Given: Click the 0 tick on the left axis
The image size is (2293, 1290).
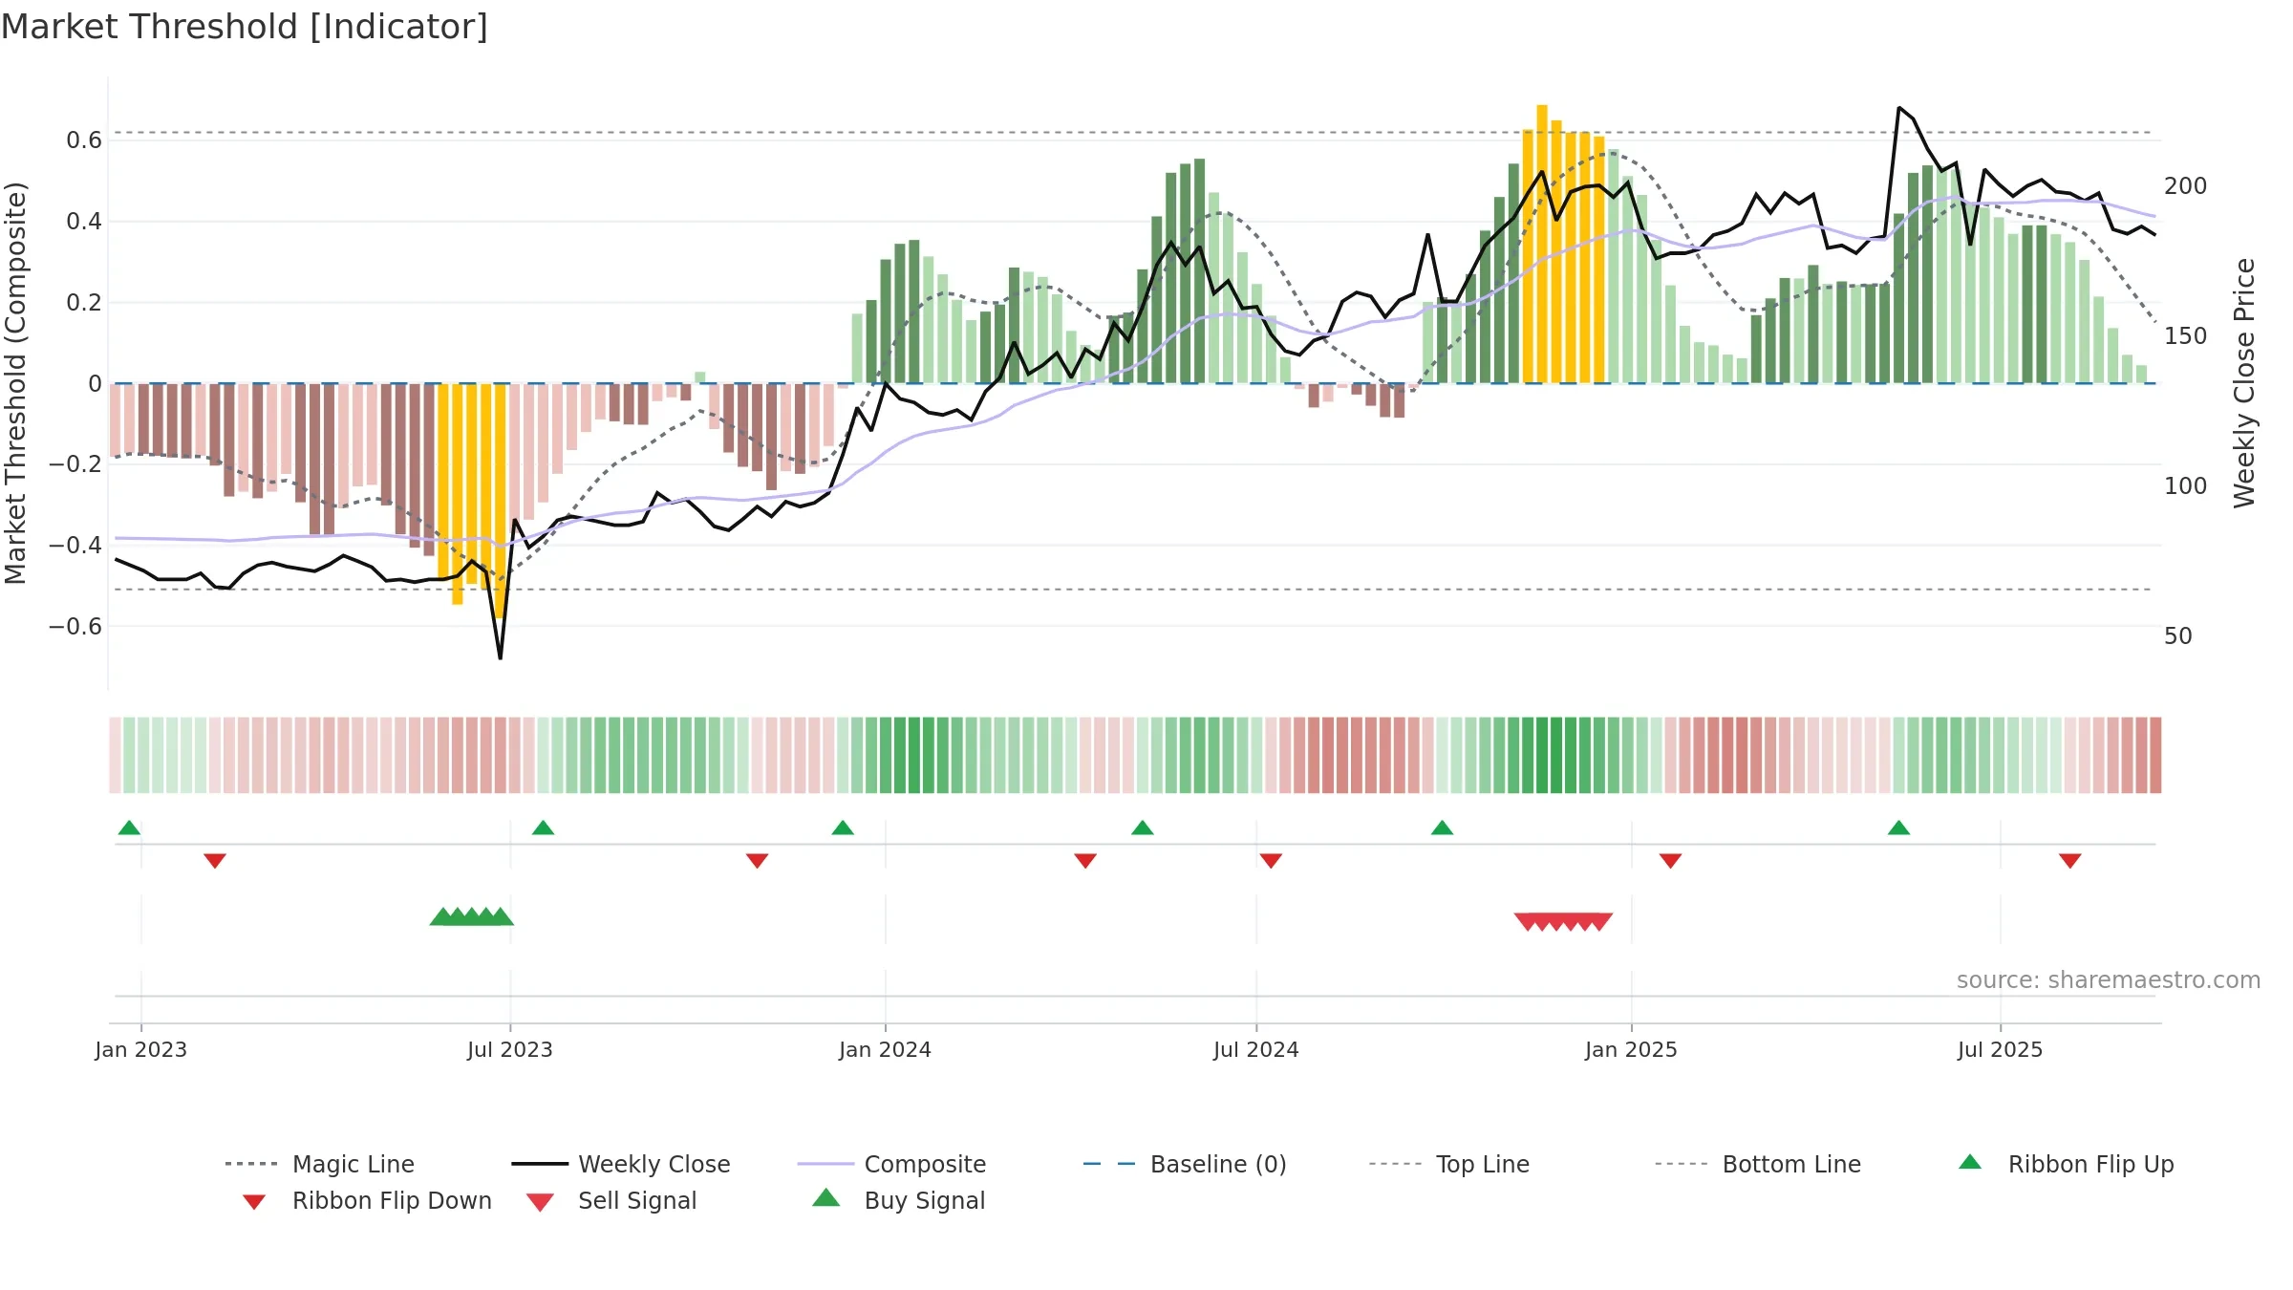Looking at the screenshot, I should coord(95,384).
